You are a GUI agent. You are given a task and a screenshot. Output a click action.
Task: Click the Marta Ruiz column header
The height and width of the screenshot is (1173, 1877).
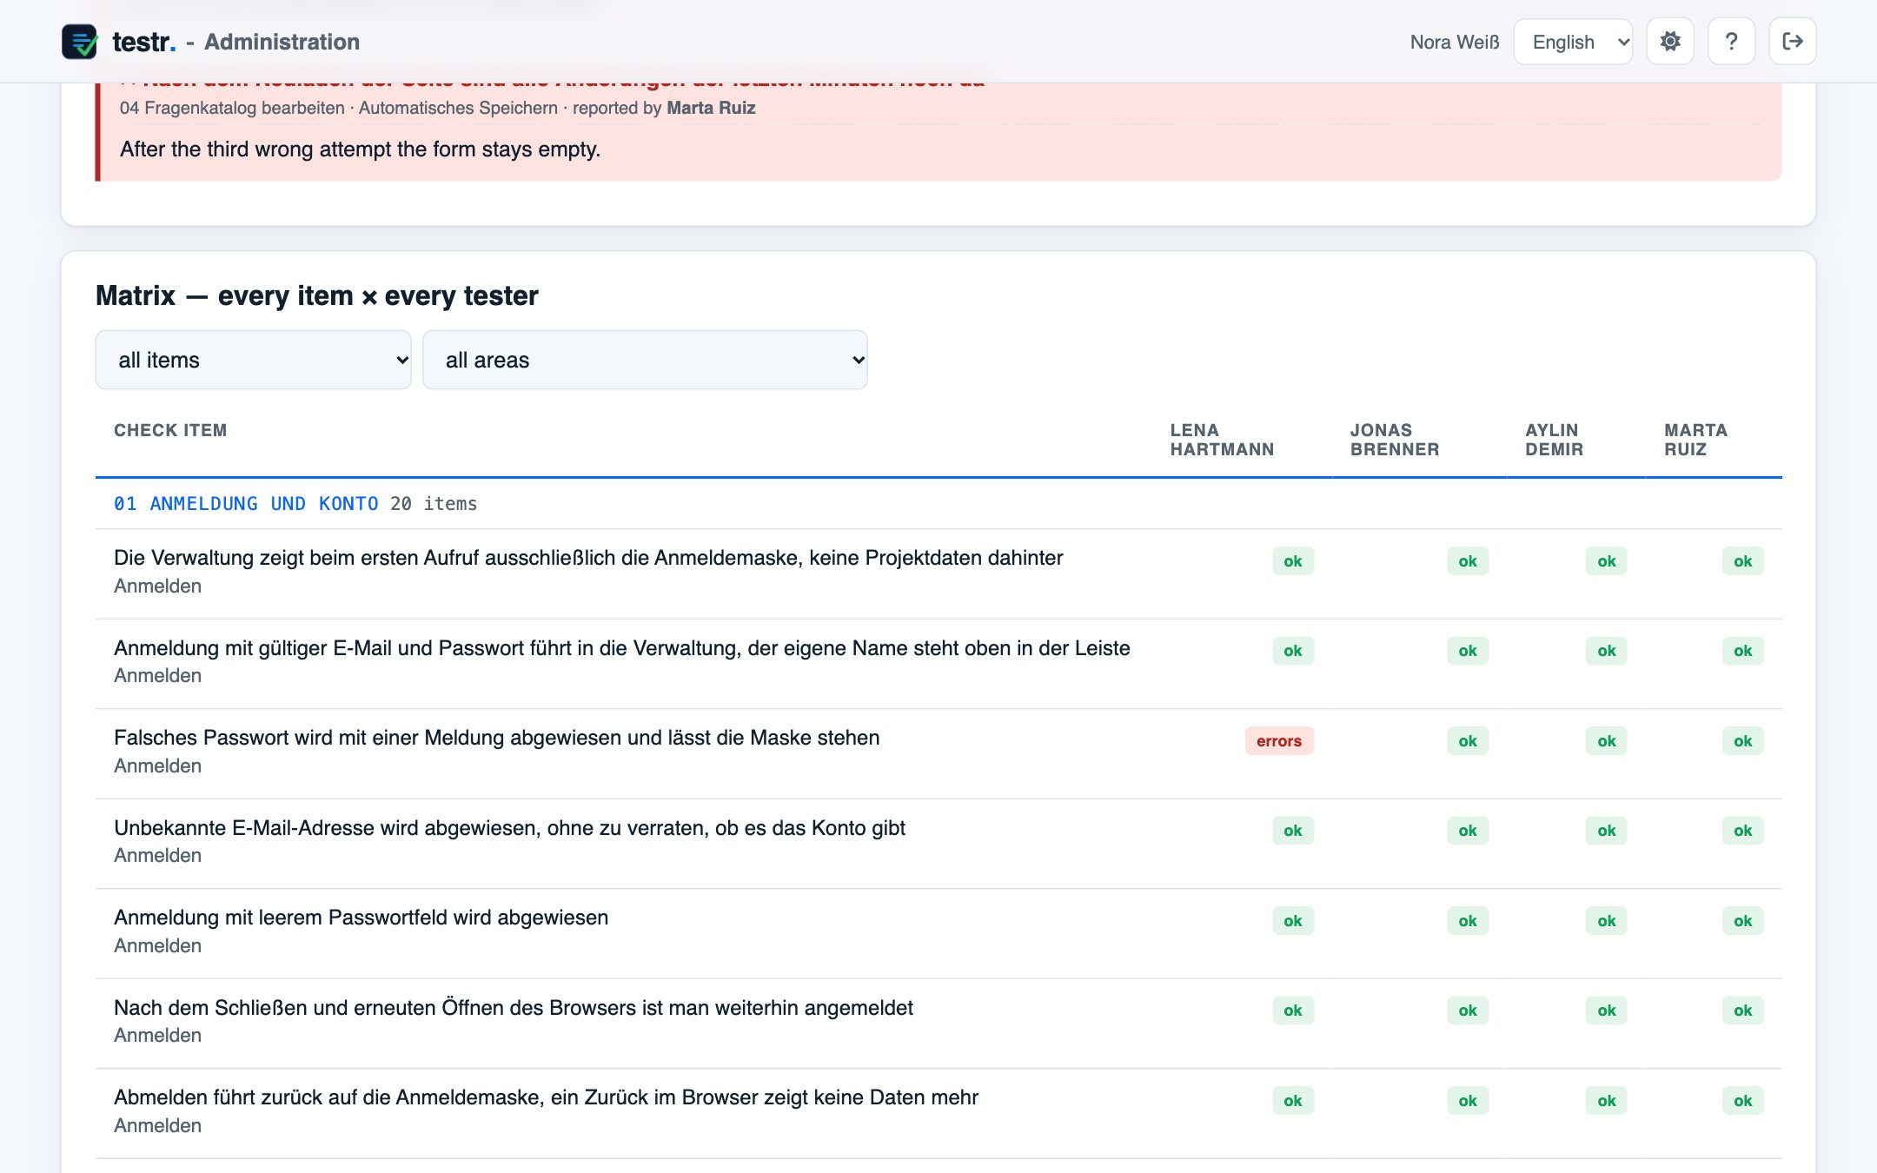tap(1695, 440)
